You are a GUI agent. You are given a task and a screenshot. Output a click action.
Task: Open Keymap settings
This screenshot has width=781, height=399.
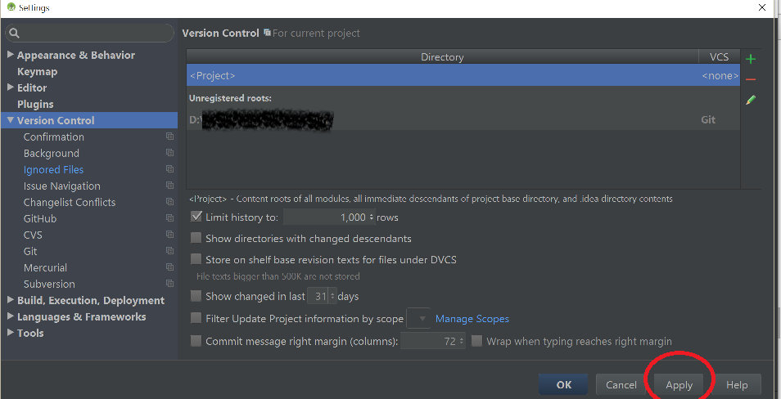pos(38,72)
